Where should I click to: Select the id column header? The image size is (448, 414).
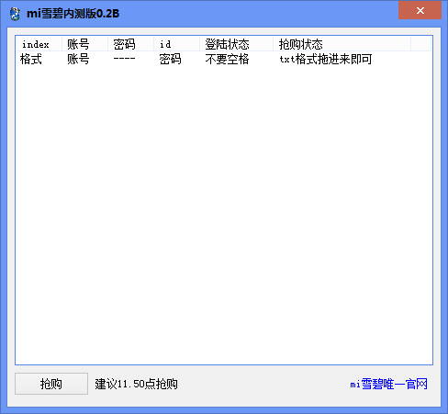[x=176, y=44]
